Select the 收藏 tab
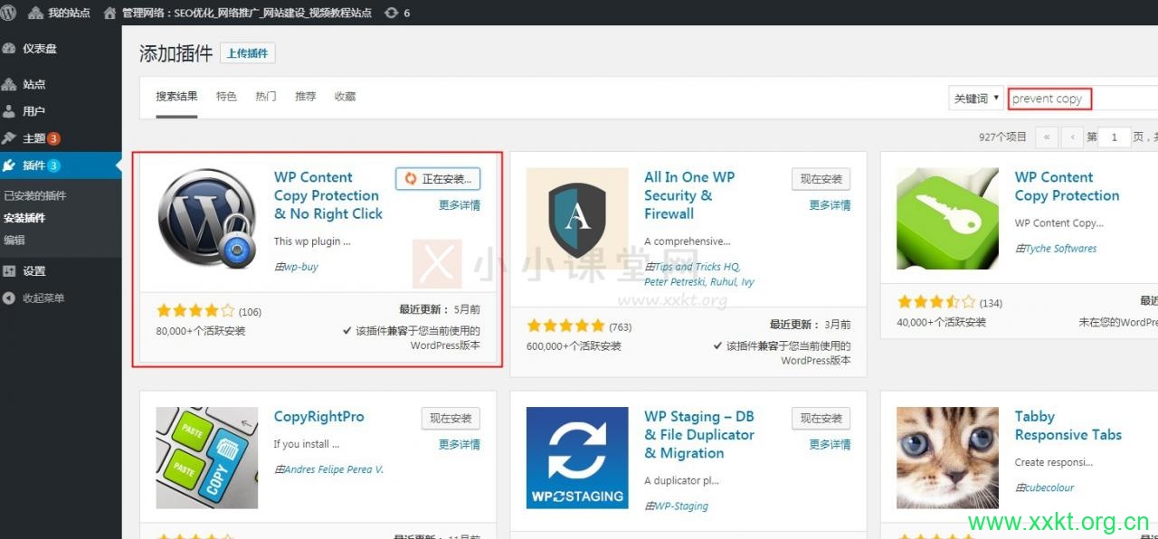Viewport: 1158px width, 539px height. pos(345,96)
